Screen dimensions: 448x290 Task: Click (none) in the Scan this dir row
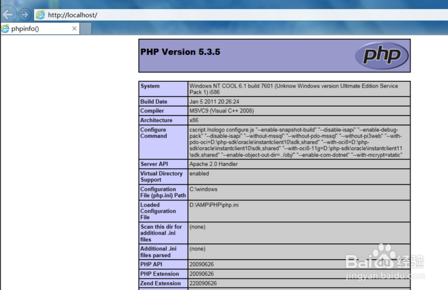(197, 227)
